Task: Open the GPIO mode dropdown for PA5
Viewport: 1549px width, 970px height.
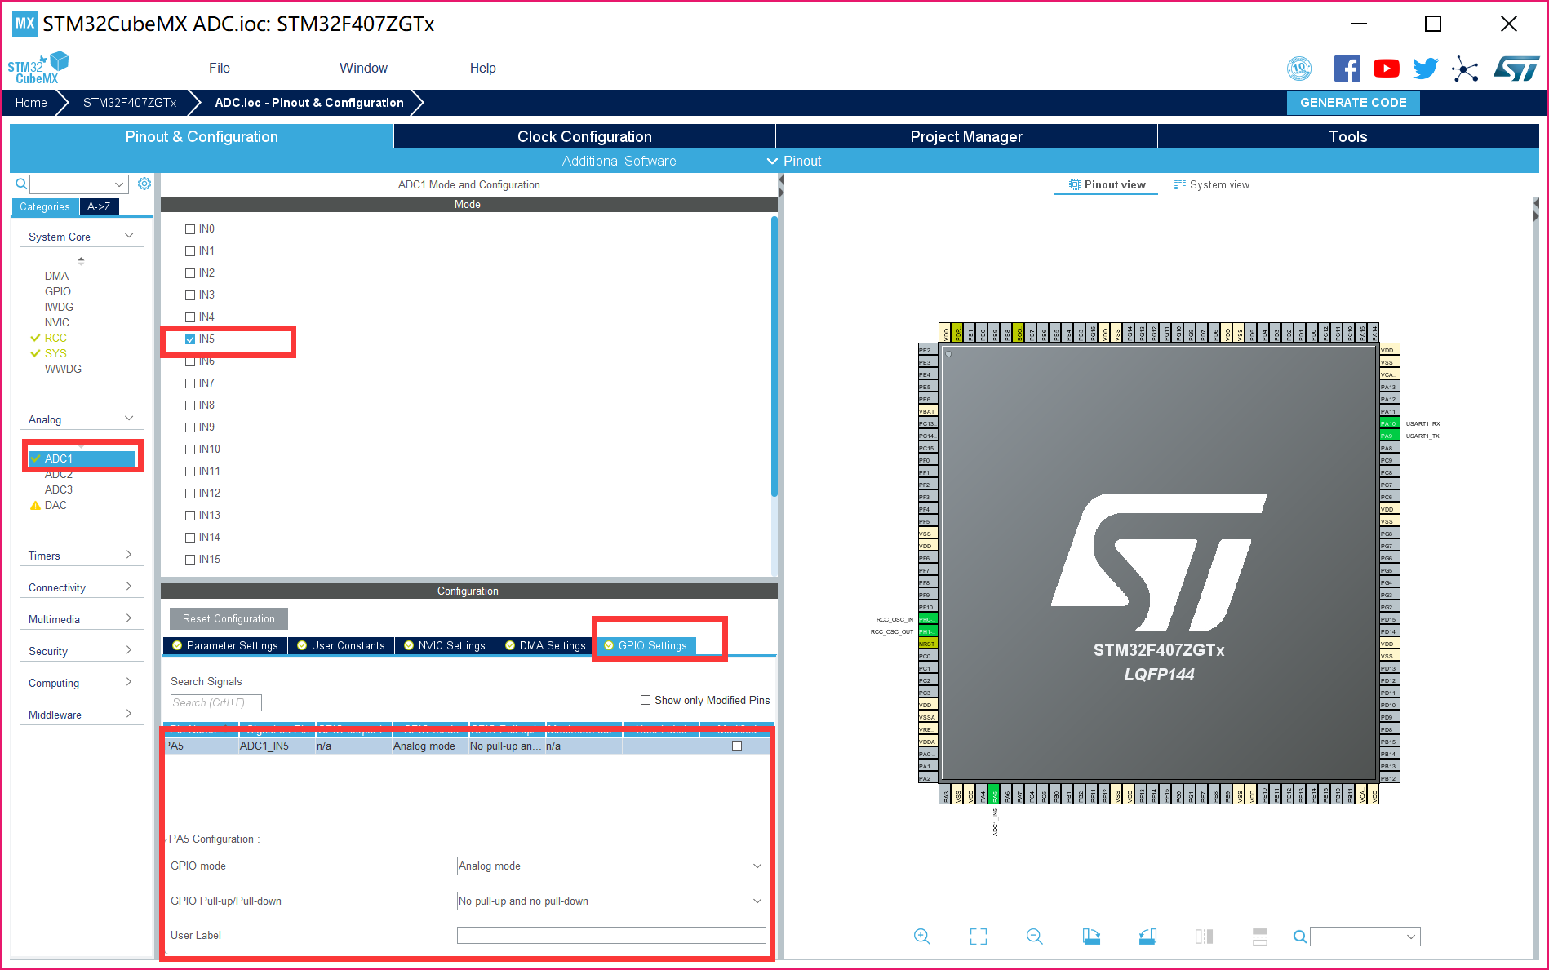Action: 757,866
